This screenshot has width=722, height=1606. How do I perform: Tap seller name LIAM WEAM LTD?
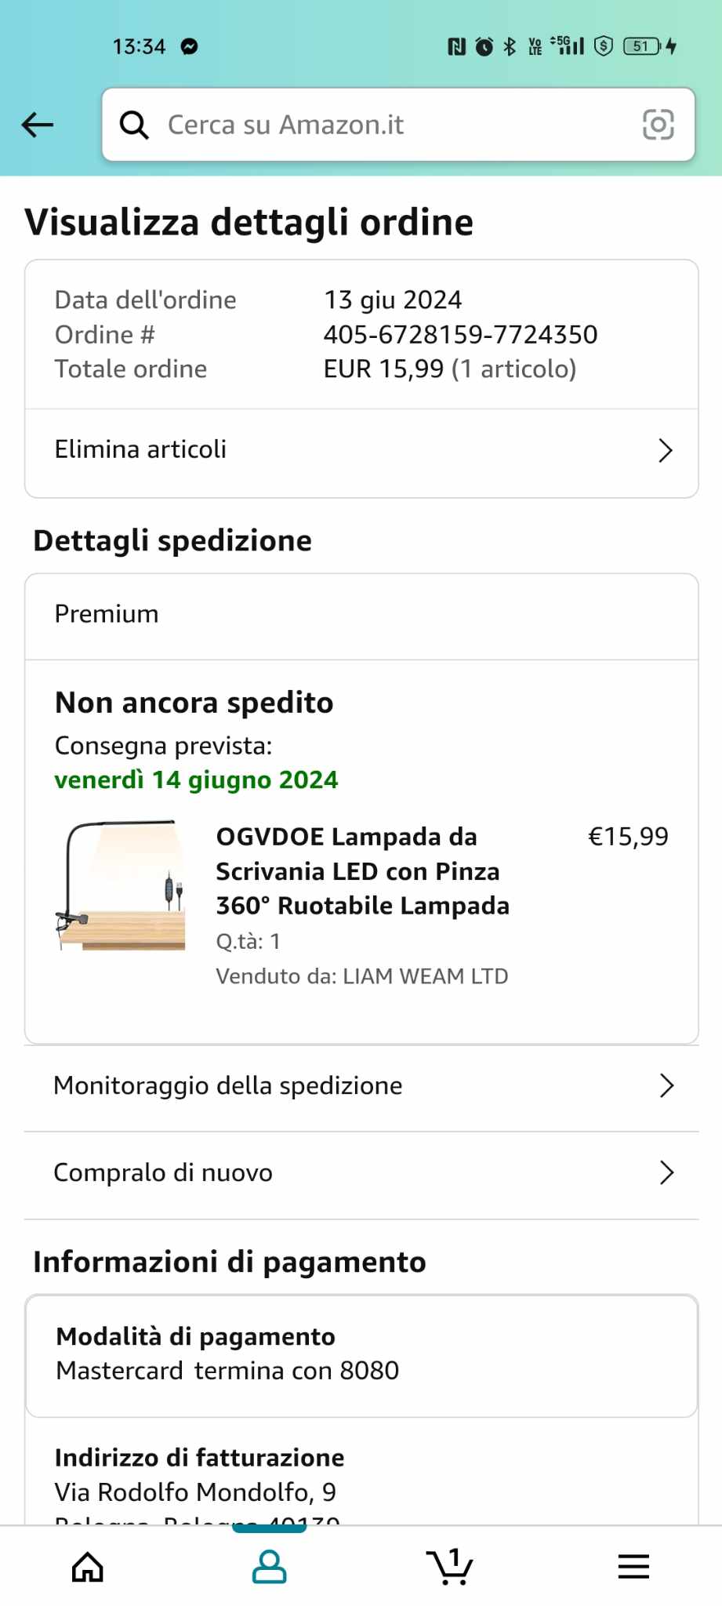tap(426, 976)
